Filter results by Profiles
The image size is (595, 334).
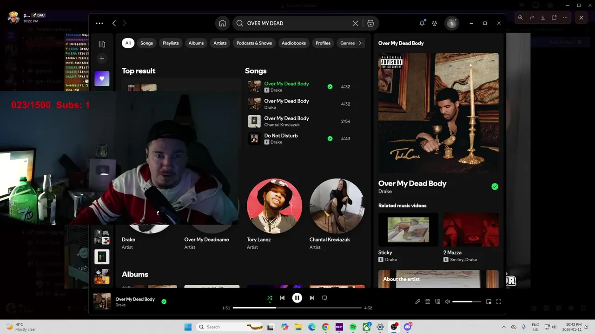(x=323, y=43)
